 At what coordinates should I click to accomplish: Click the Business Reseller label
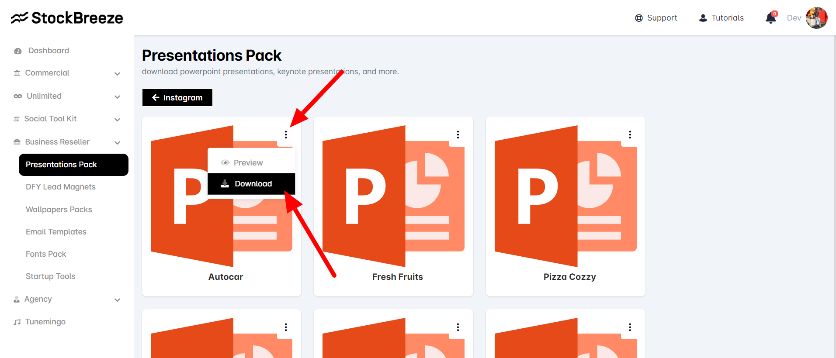click(x=57, y=142)
